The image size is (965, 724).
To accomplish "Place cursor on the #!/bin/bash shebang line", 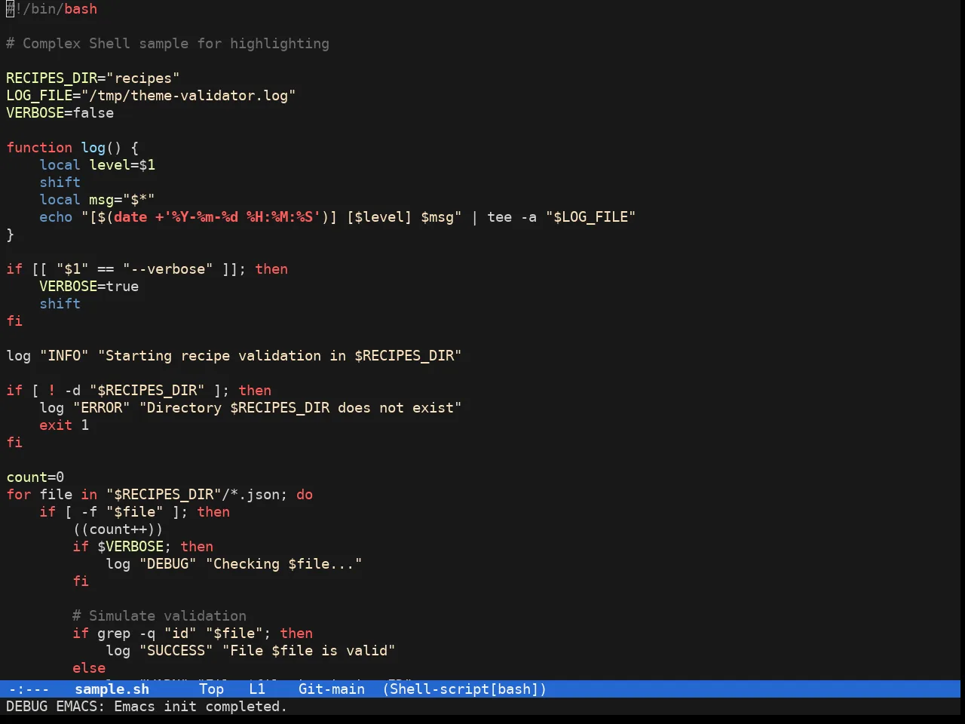I will click(52, 9).
